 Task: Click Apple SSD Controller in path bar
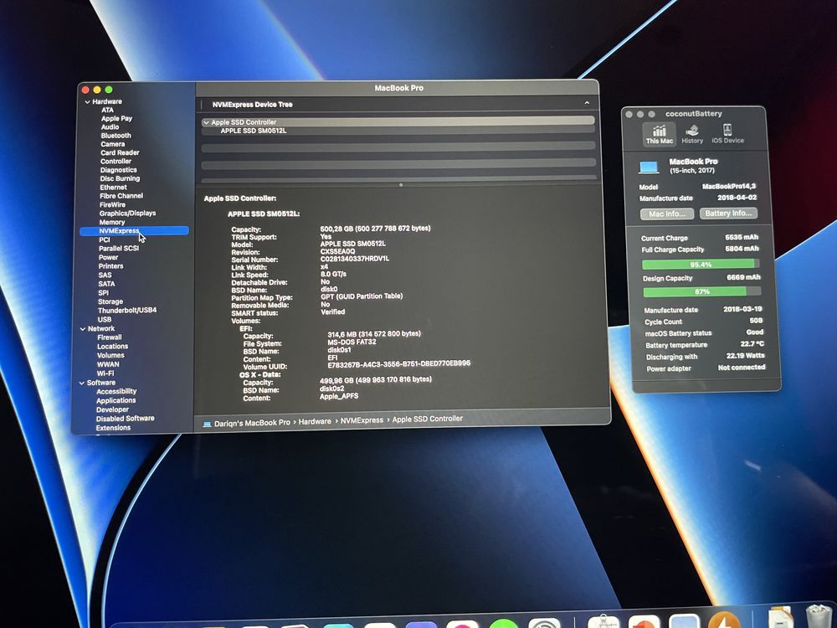click(x=427, y=420)
